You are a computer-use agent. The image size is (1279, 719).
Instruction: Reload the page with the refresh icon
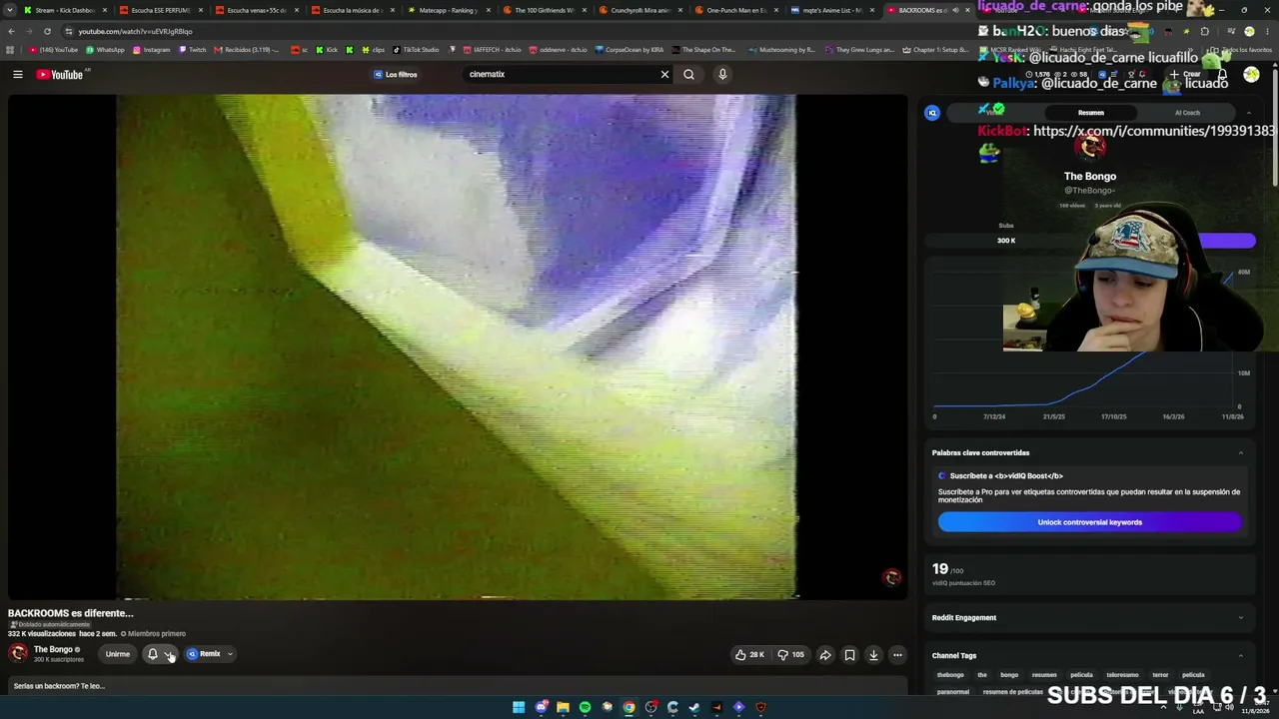[x=47, y=31]
